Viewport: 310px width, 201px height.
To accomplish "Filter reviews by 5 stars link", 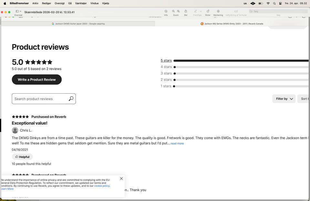I will [x=166, y=61].
